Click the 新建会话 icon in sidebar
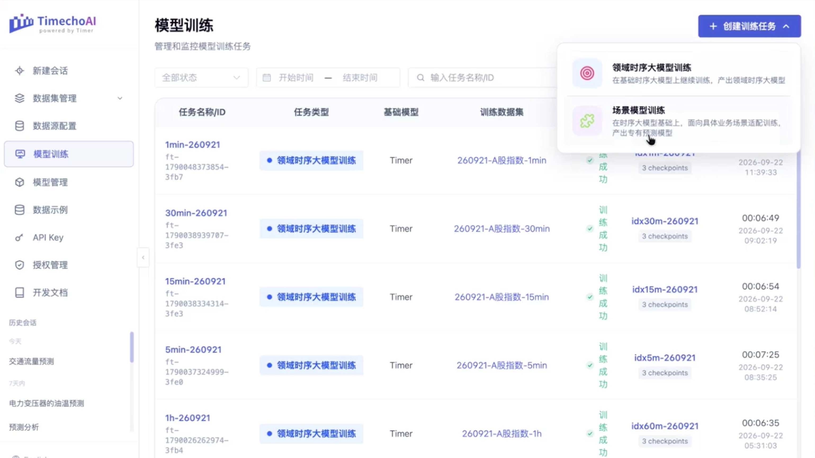This screenshot has width=815, height=458. click(x=20, y=70)
